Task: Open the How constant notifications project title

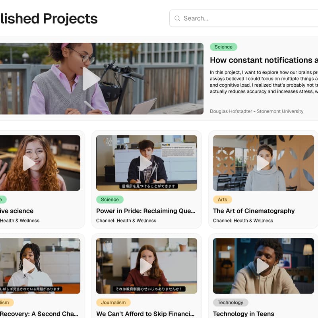Action: [x=264, y=60]
